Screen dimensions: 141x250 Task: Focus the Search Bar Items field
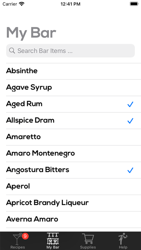click(70, 51)
